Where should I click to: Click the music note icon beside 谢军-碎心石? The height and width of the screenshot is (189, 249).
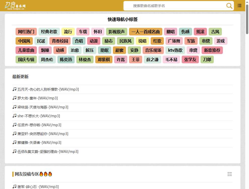[14, 186]
